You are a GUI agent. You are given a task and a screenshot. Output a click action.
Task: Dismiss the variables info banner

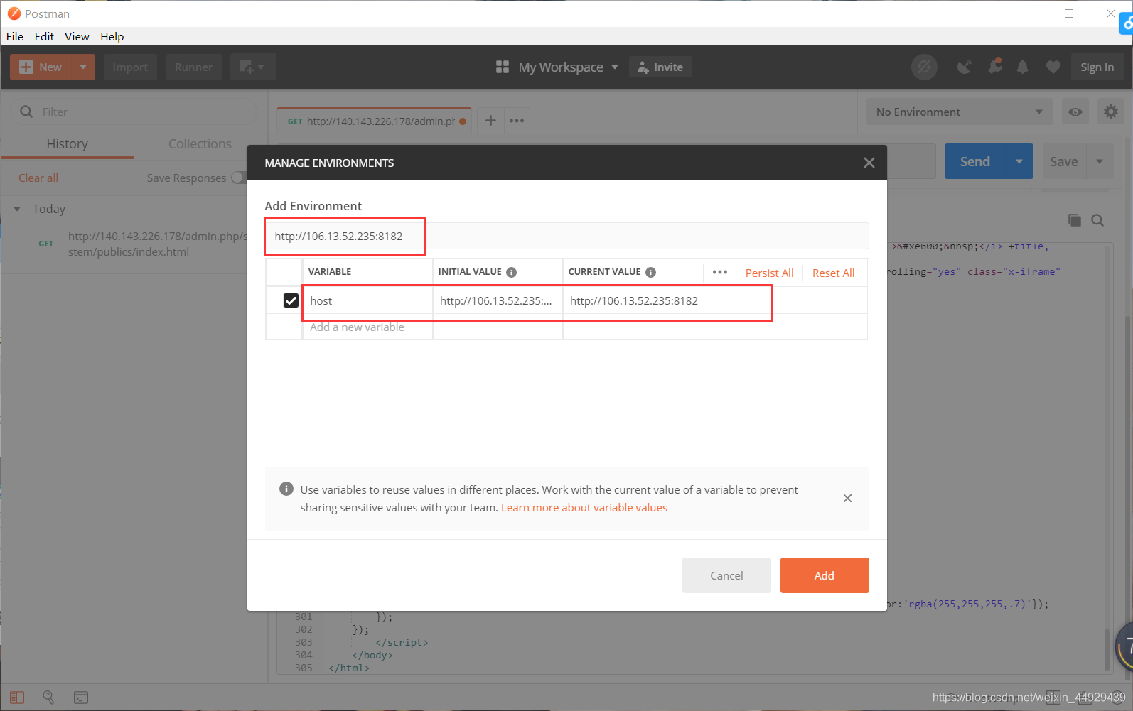(847, 498)
